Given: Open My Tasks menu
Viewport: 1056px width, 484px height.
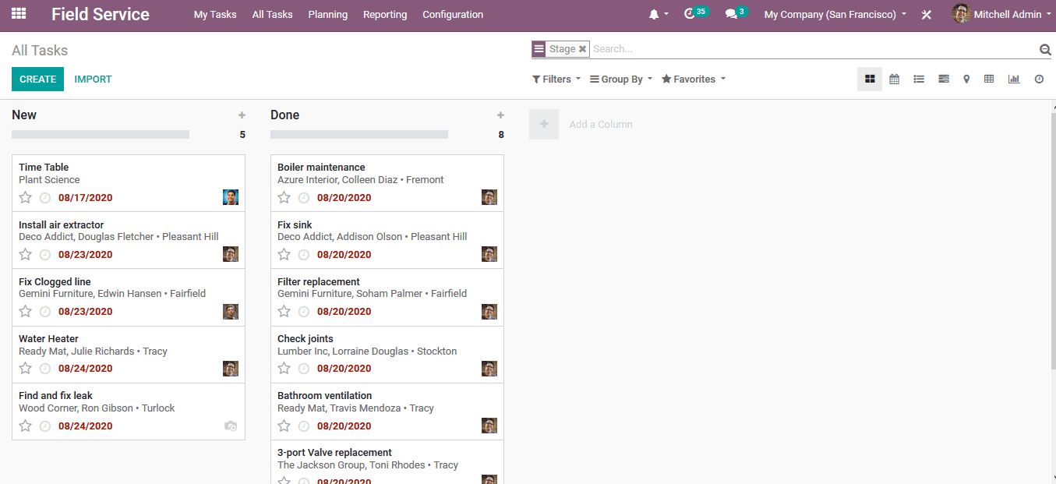Looking at the screenshot, I should [x=215, y=15].
